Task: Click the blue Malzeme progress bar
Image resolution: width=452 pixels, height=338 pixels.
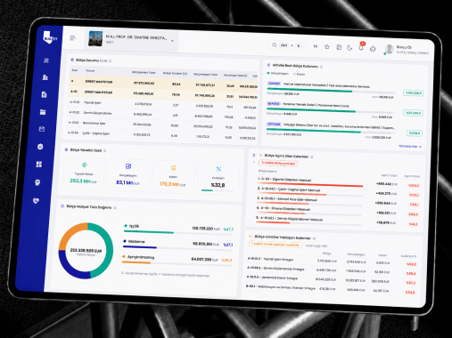Action: coord(177,247)
